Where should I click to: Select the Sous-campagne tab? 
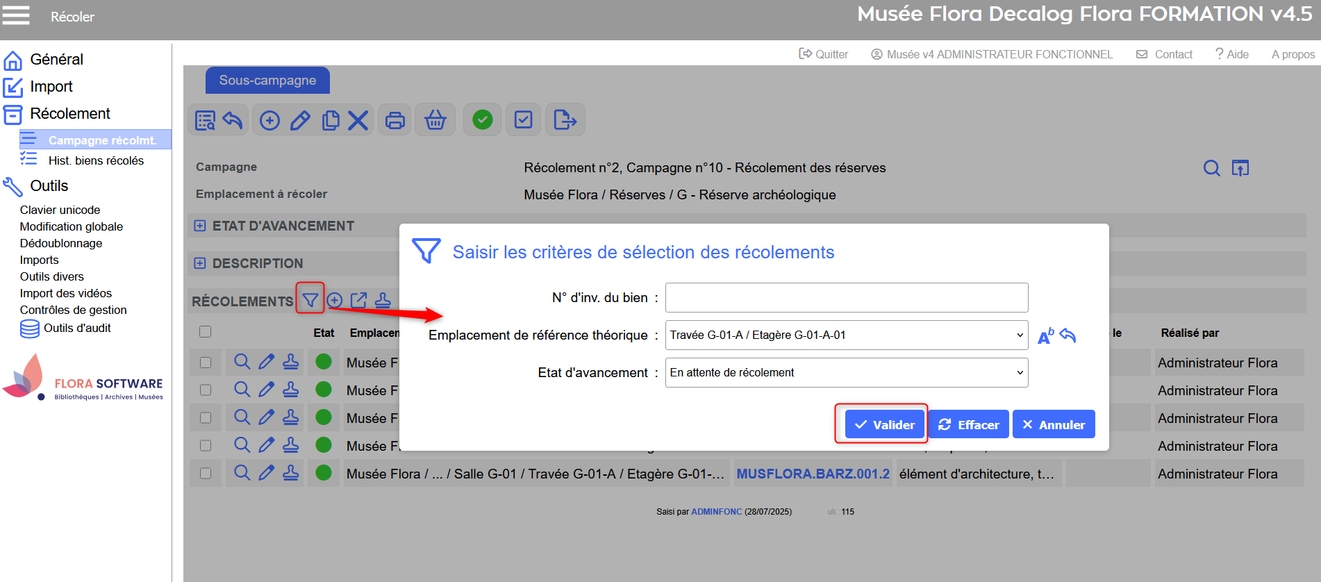(x=267, y=81)
